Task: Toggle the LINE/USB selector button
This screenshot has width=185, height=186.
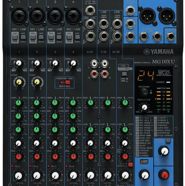Action: (x=124, y=74)
